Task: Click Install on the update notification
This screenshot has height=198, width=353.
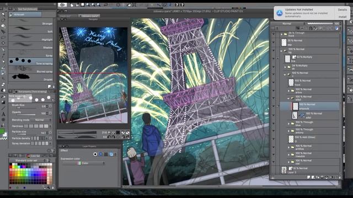Action: click(343, 17)
